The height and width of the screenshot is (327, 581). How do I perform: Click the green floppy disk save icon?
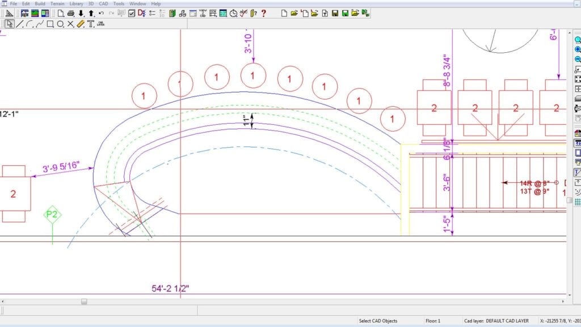pyautogui.click(x=345, y=14)
